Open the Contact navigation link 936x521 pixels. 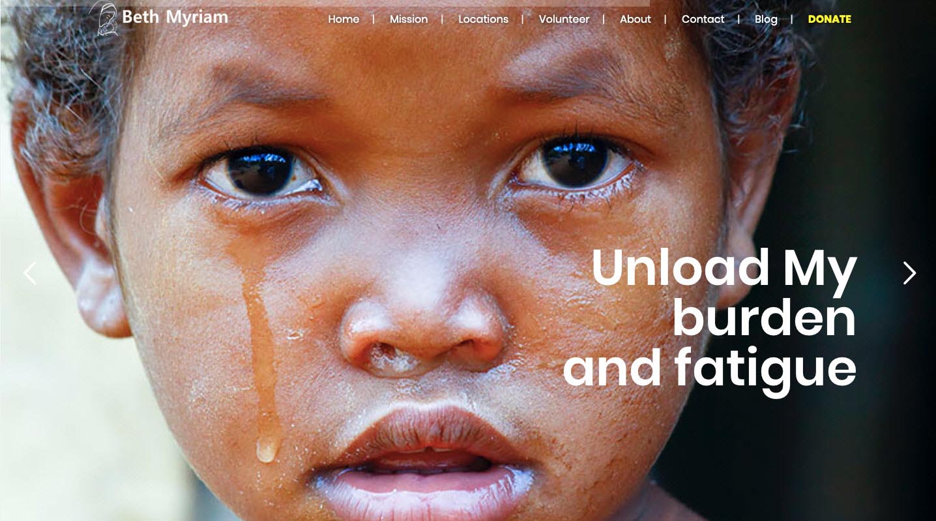pyautogui.click(x=703, y=20)
